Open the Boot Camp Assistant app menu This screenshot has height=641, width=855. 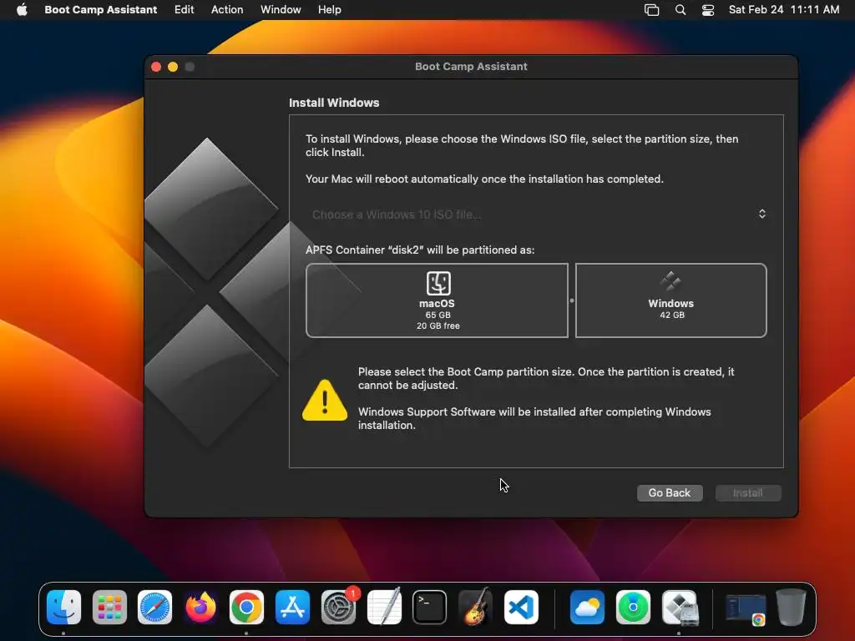(101, 10)
